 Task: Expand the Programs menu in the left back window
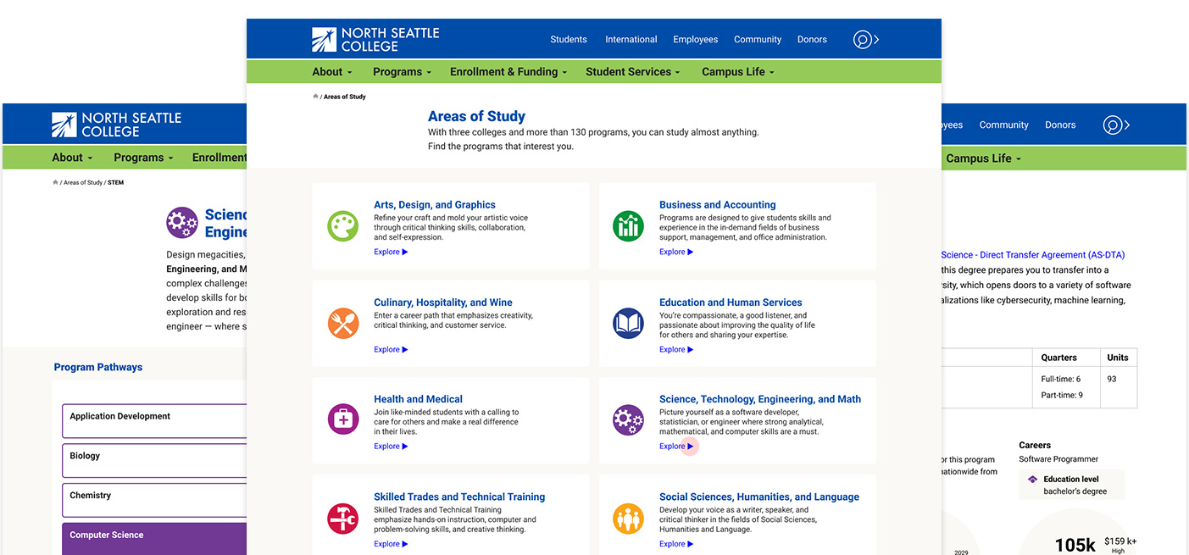[143, 158]
